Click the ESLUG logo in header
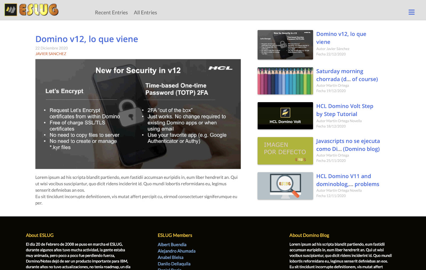Viewport: 426px width, 270px height. [x=31, y=10]
